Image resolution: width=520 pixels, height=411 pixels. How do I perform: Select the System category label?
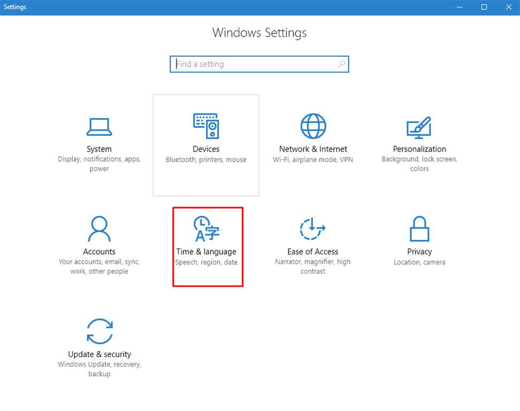coord(99,149)
